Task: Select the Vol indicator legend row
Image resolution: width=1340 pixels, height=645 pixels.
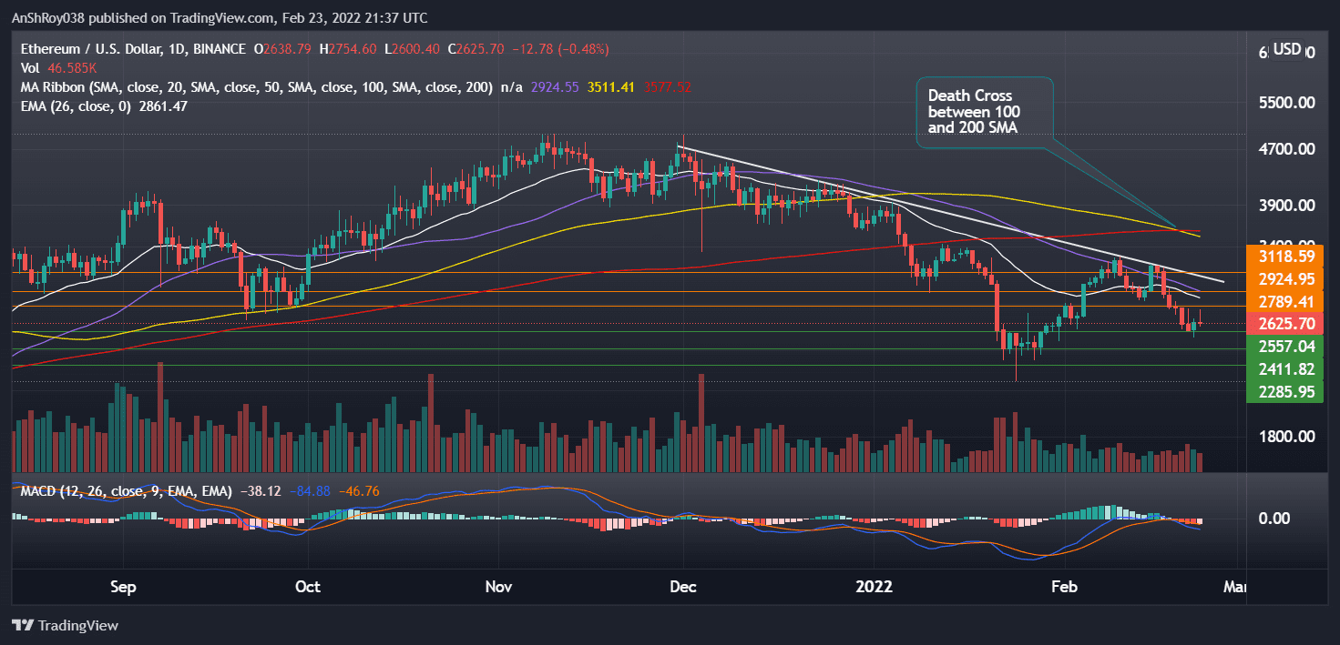Action: (31, 68)
